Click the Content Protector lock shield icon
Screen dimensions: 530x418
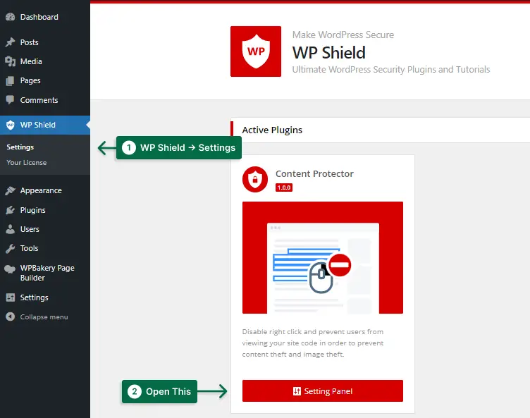click(x=255, y=179)
